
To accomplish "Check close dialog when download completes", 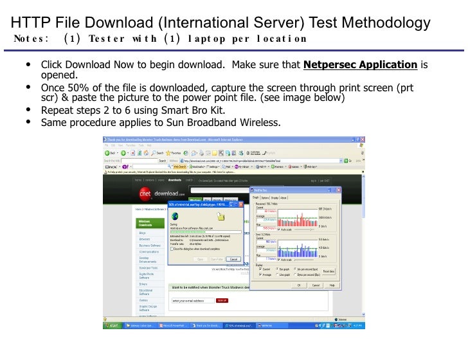I will point(172,249).
